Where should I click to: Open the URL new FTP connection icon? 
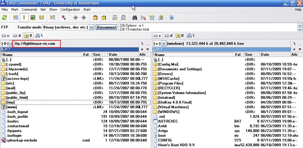(124, 17)
